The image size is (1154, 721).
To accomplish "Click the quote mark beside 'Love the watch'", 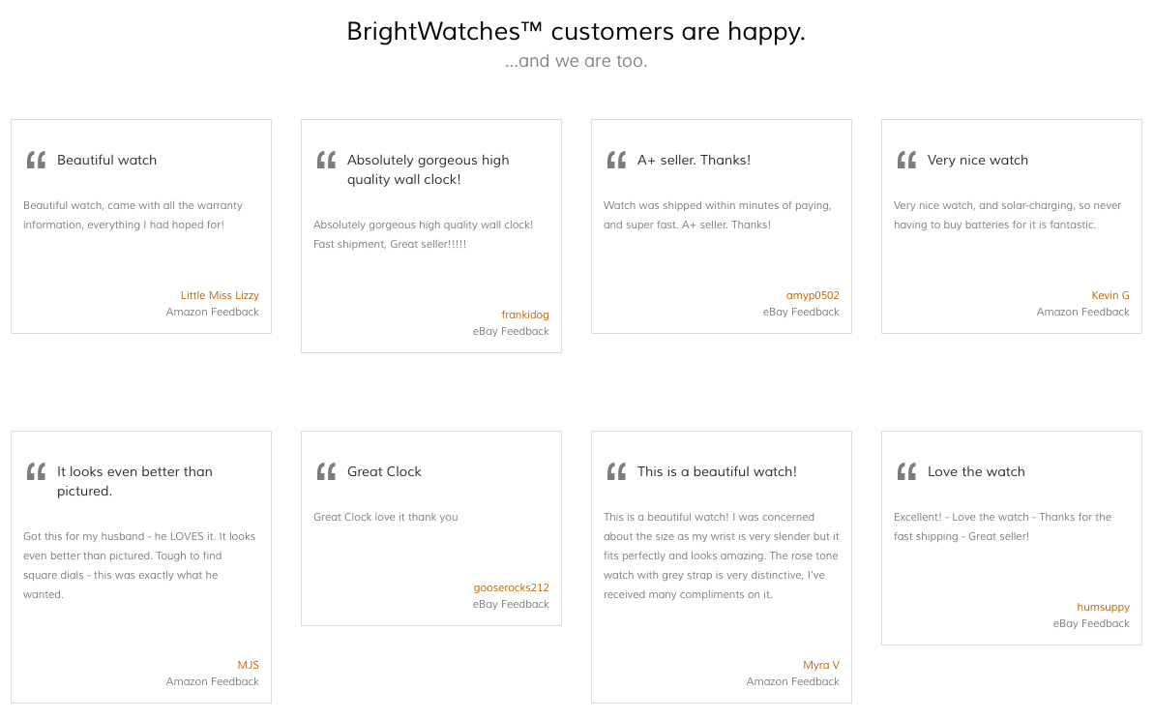I will coord(906,471).
